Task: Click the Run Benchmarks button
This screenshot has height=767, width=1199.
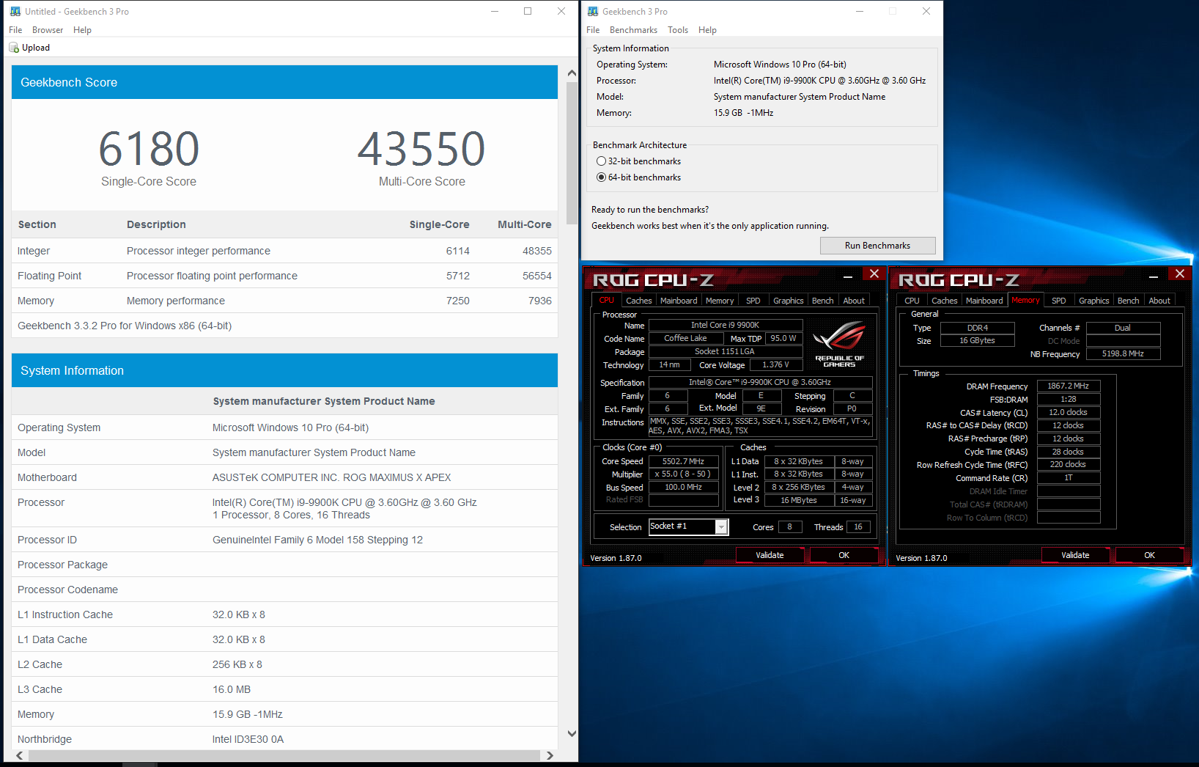Action: (x=877, y=246)
